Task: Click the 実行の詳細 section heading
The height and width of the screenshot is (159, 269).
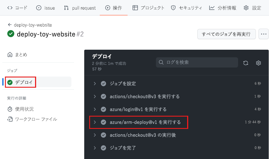Action: [17, 98]
